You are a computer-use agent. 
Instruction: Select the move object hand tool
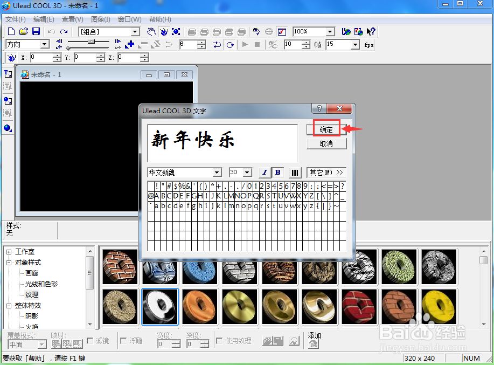click(x=151, y=31)
